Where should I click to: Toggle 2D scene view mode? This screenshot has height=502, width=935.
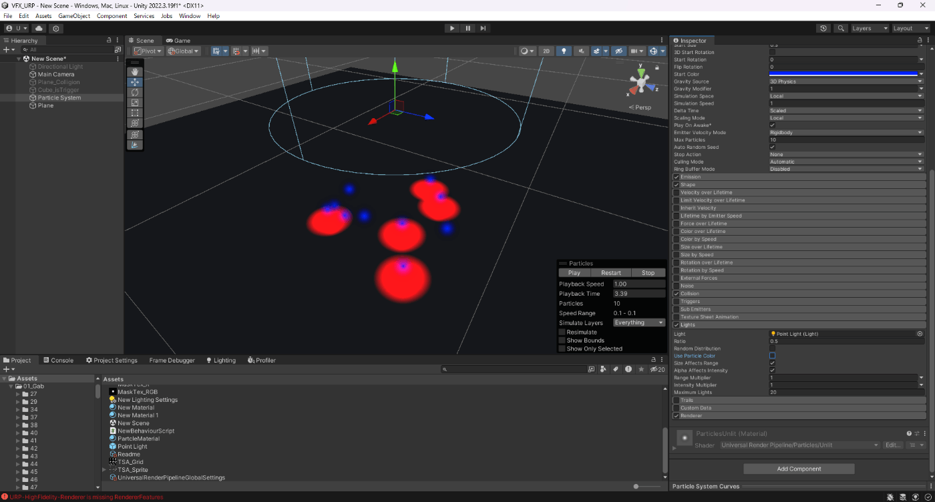(x=546, y=51)
